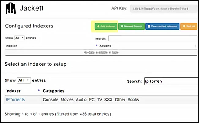The height and width of the screenshot is (123, 199).
Task: Focus the configured indexers Search box
Action: 153,38
